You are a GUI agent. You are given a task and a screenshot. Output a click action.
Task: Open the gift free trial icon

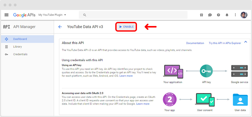click(201, 15)
